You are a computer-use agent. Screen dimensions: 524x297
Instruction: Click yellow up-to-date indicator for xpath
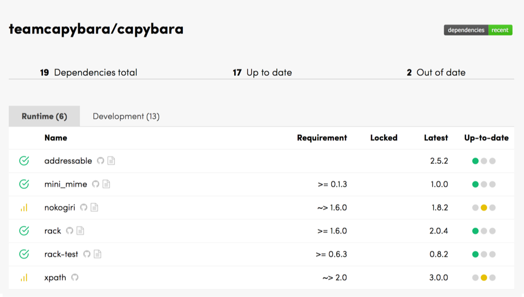484,277
